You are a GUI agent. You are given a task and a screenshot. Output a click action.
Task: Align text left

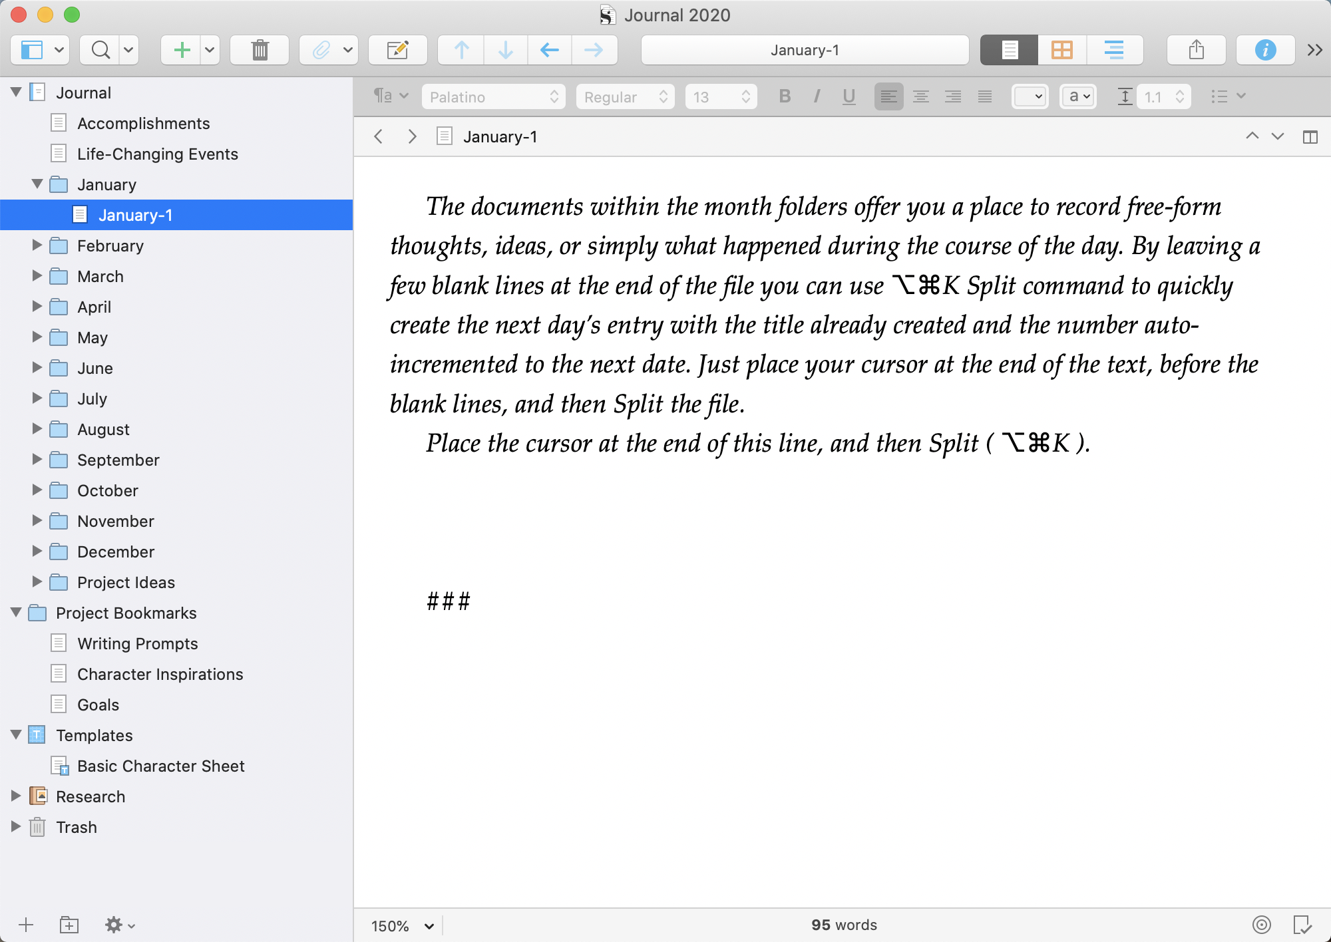point(888,96)
